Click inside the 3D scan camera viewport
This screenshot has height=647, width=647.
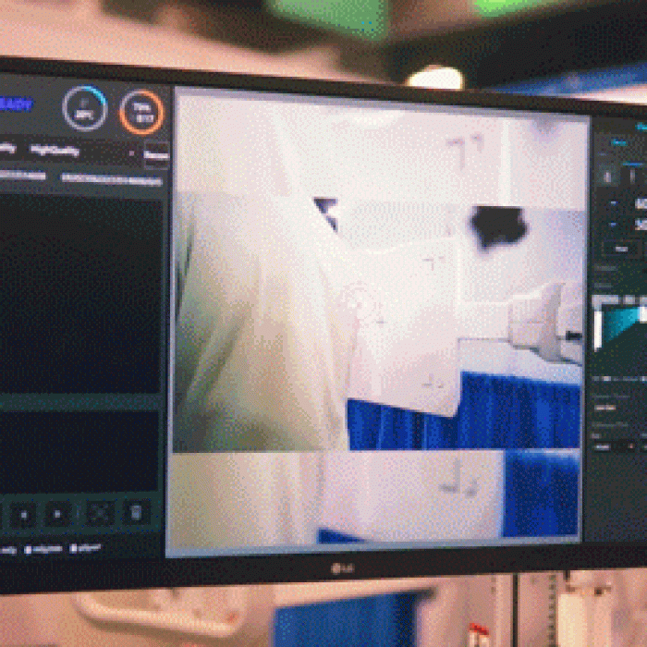pos(379,323)
